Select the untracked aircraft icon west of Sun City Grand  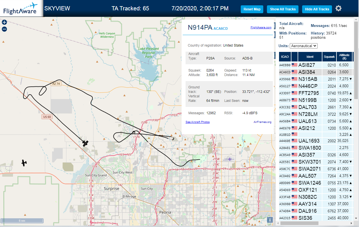point(24,163)
